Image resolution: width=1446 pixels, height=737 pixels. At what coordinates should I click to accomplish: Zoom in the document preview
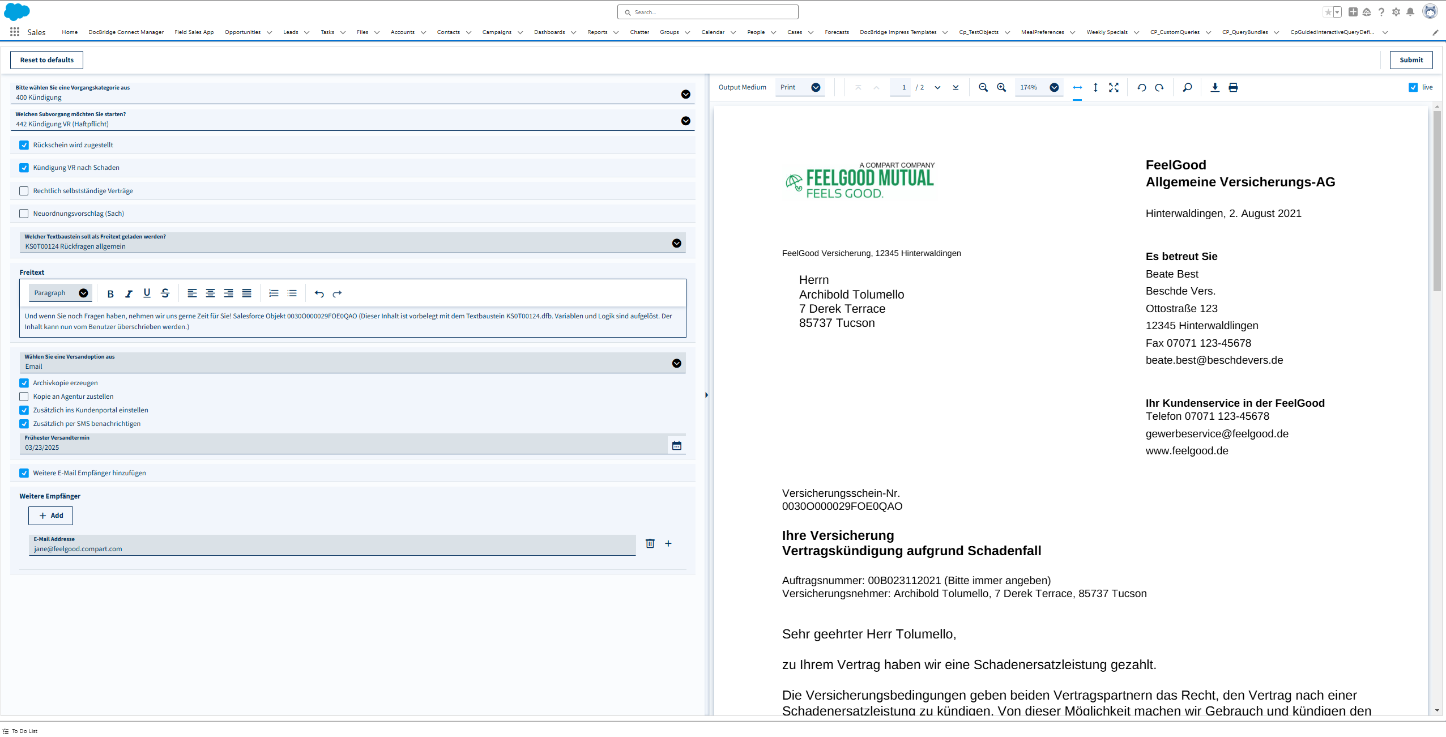coord(1001,87)
